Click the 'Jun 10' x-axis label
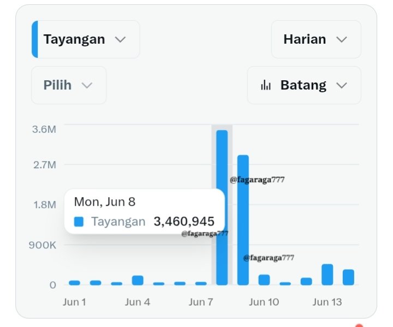Image resolution: width=393 pixels, height=327 pixels. click(x=264, y=302)
